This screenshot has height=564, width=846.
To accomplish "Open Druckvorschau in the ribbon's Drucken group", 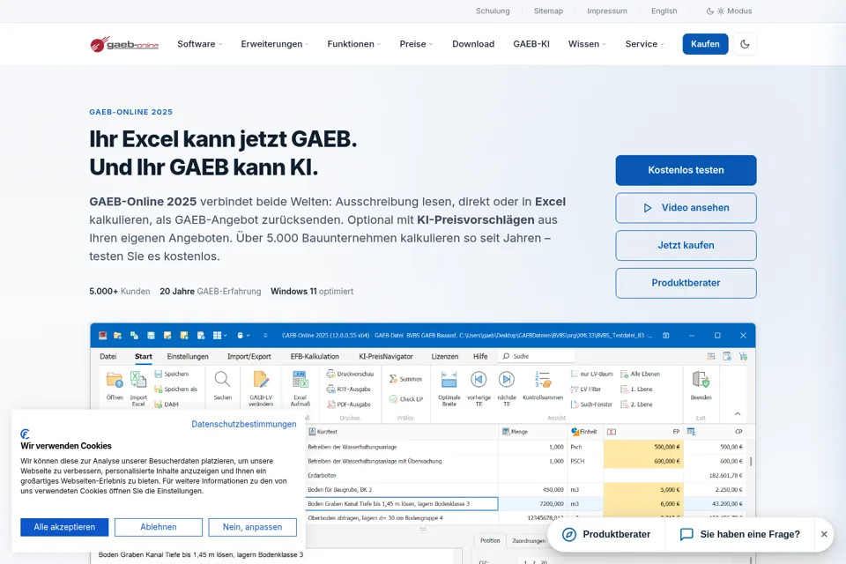I will pyautogui.click(x=350, y=374).
